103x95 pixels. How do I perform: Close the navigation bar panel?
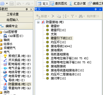pos(31,9)
